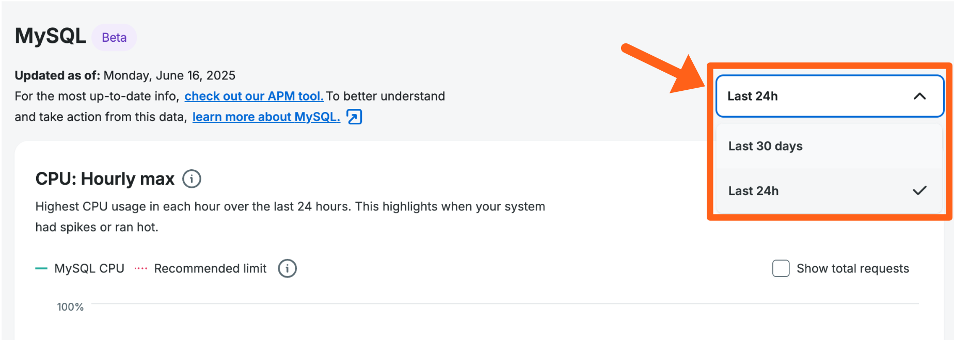
Task: Click the MySQL page heading
Action: tap(51, 36)
